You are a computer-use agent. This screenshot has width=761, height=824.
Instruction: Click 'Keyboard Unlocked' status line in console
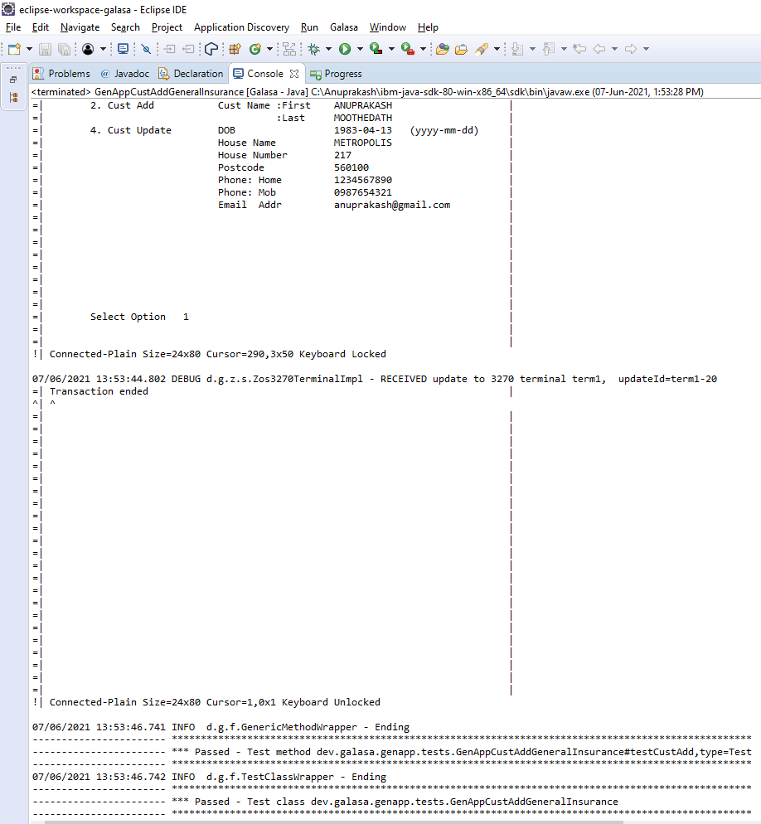215,702
